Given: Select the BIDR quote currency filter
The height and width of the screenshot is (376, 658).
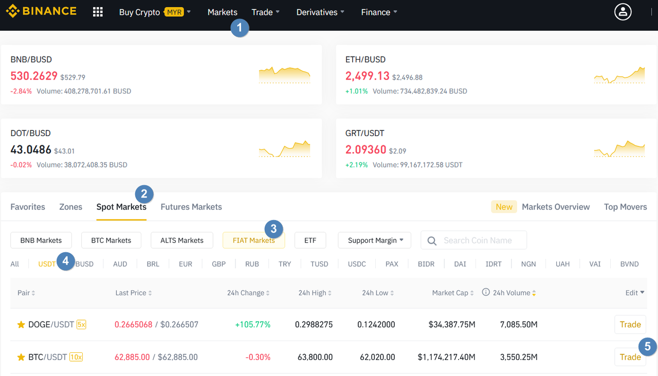Looking at the screenshot, I should [x=426, y=264].
